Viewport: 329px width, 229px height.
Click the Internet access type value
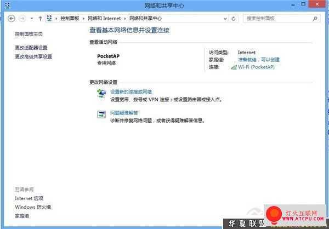click(x=247, y=53)
